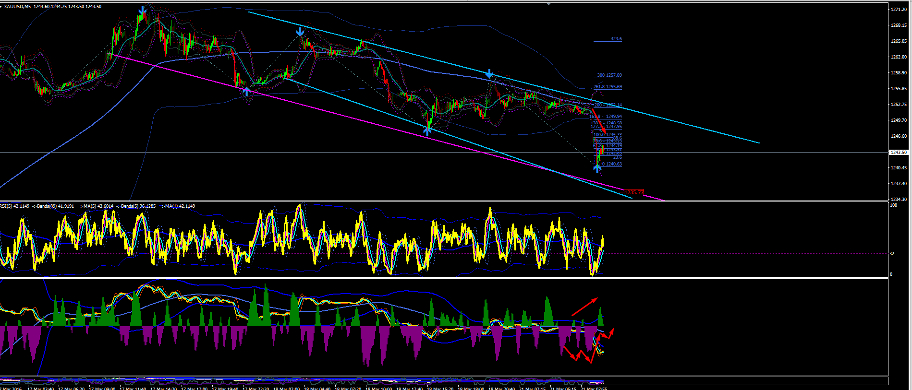The image size is (912, 390).
Task: Select the 261.8 1255.69 Fibonacci label
Action: 608,87
